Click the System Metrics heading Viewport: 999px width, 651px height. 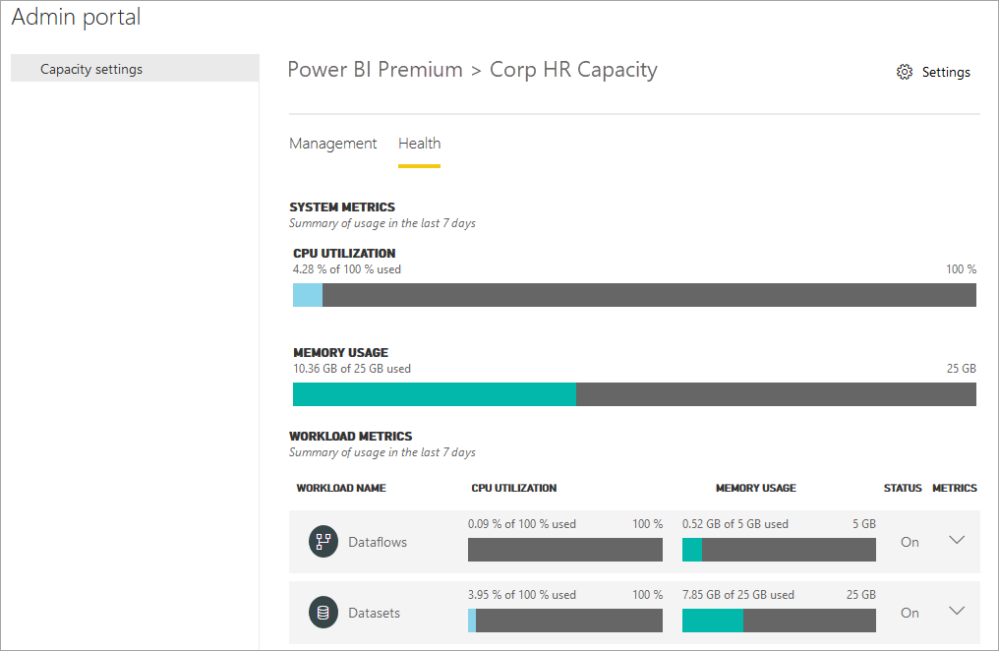point(342,207)
